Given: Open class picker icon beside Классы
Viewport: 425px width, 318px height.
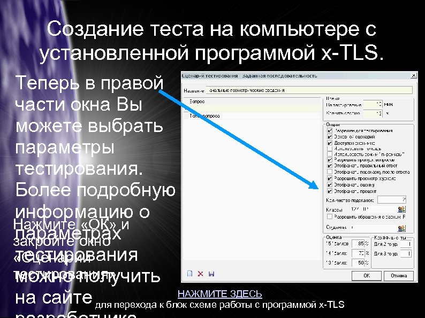Looking at the screenshot, I should pos(401,209).
